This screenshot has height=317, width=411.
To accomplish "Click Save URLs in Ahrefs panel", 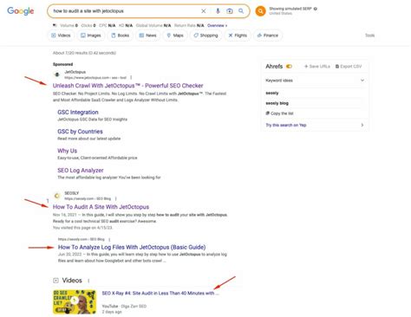I will (x=317, y=67).
